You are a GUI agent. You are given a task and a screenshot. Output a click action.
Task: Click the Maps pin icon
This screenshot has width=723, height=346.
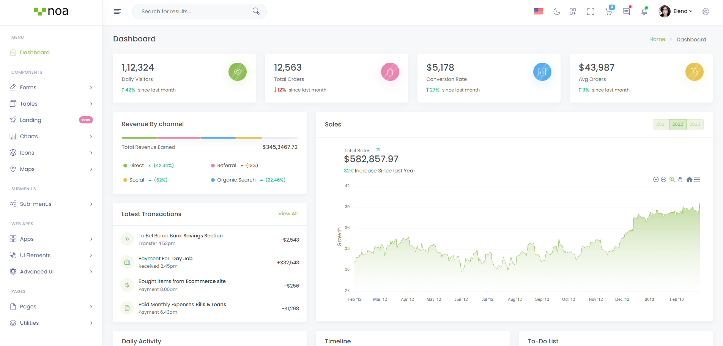pos(13,169)
